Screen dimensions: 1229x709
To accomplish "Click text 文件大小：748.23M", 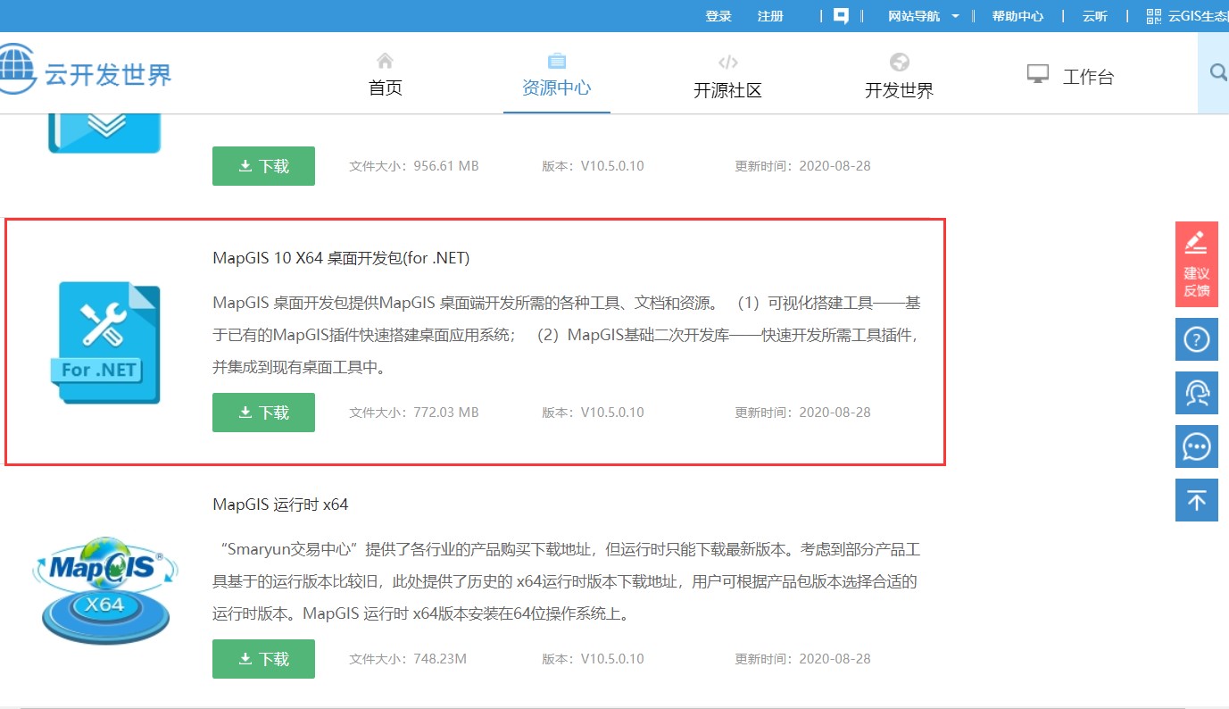I will (408, 659).
